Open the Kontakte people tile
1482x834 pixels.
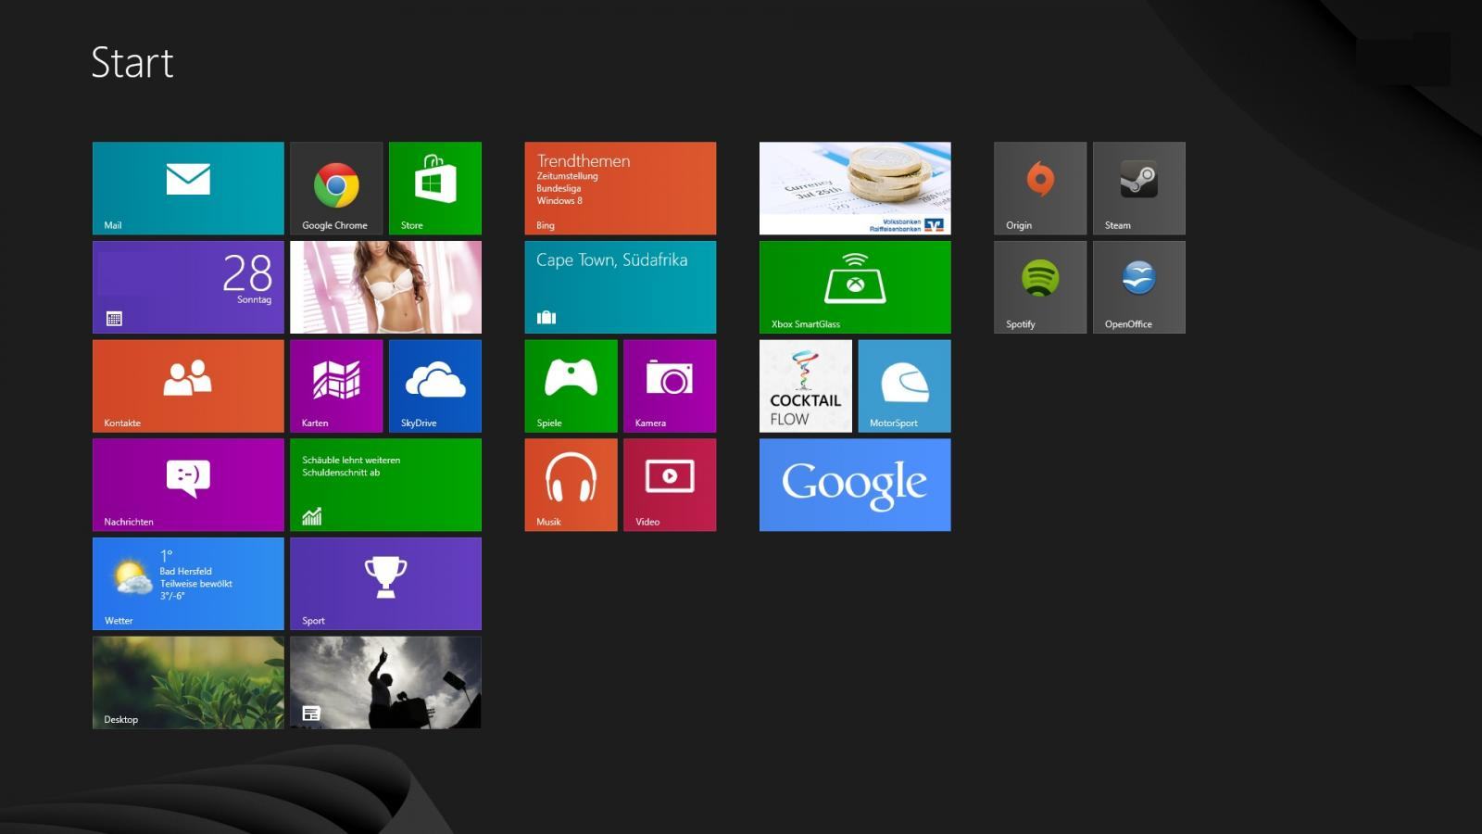[x=188, y=385]
